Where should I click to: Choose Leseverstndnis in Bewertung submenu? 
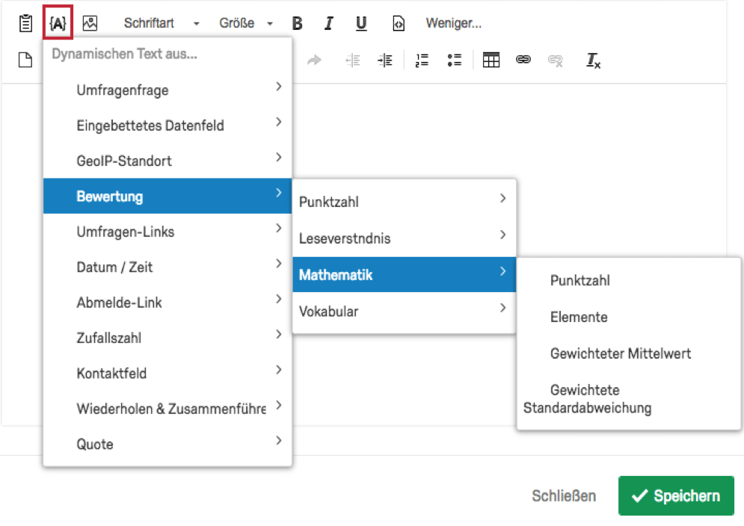tap(405, 238)
